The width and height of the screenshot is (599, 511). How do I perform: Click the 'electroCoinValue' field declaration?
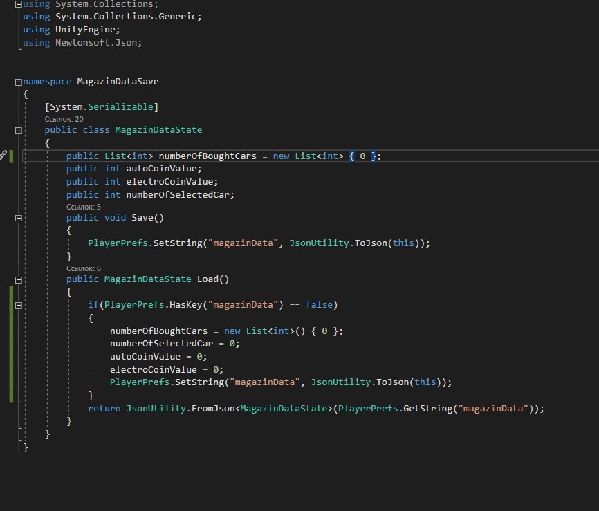click(169, 181)
